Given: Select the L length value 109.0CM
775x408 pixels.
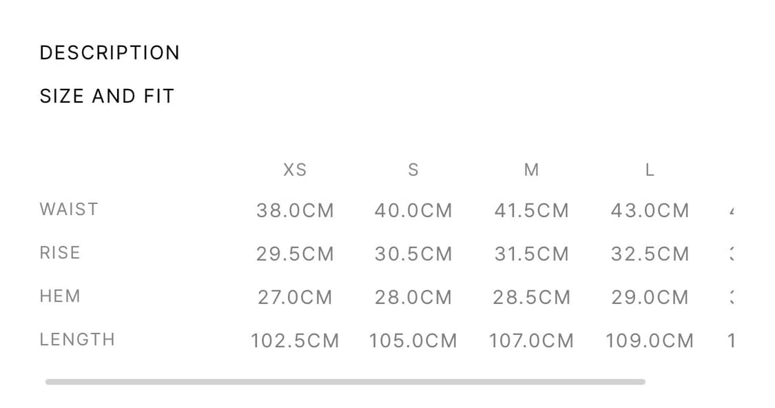Looking at the screenshot, I should click(x=650, y=341).
